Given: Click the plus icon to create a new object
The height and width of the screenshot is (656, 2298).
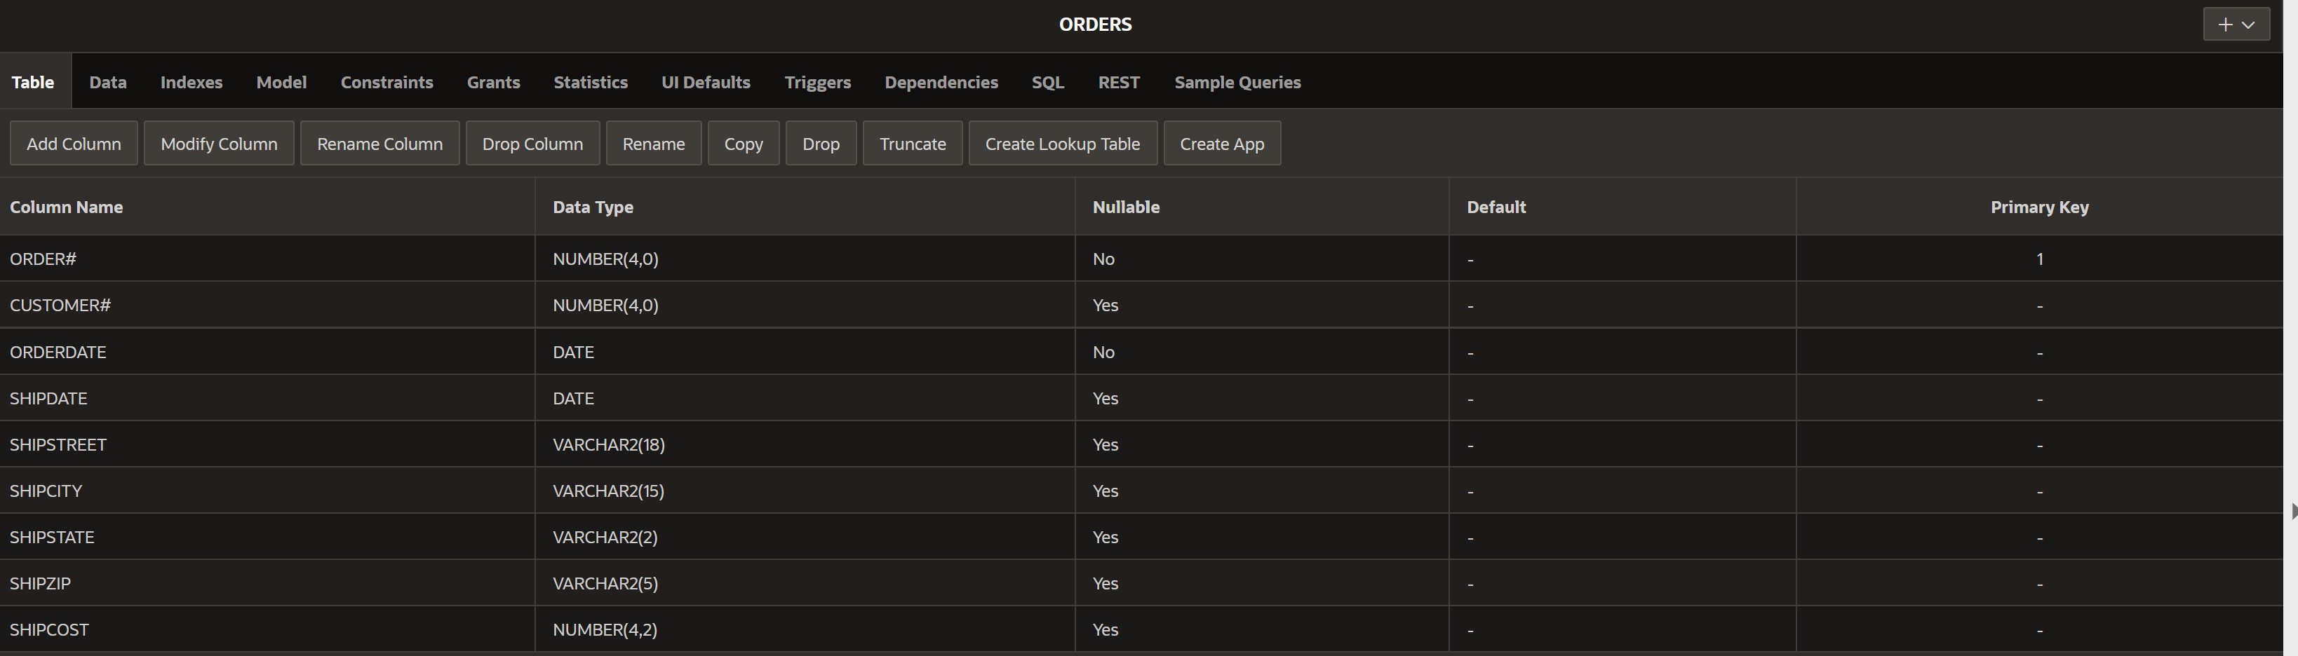Looking at the screenshot, I should 2226,24.
